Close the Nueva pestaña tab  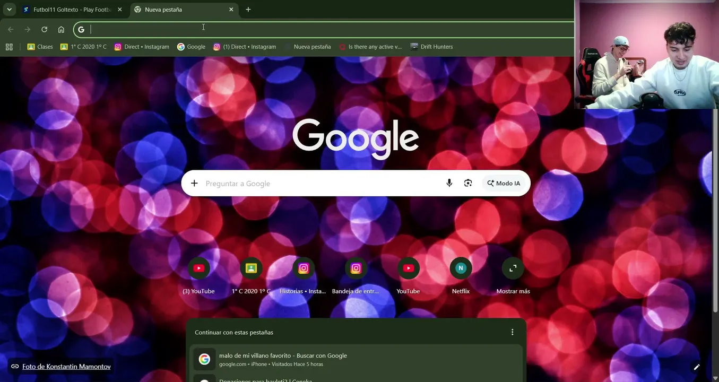coord(231,10)
